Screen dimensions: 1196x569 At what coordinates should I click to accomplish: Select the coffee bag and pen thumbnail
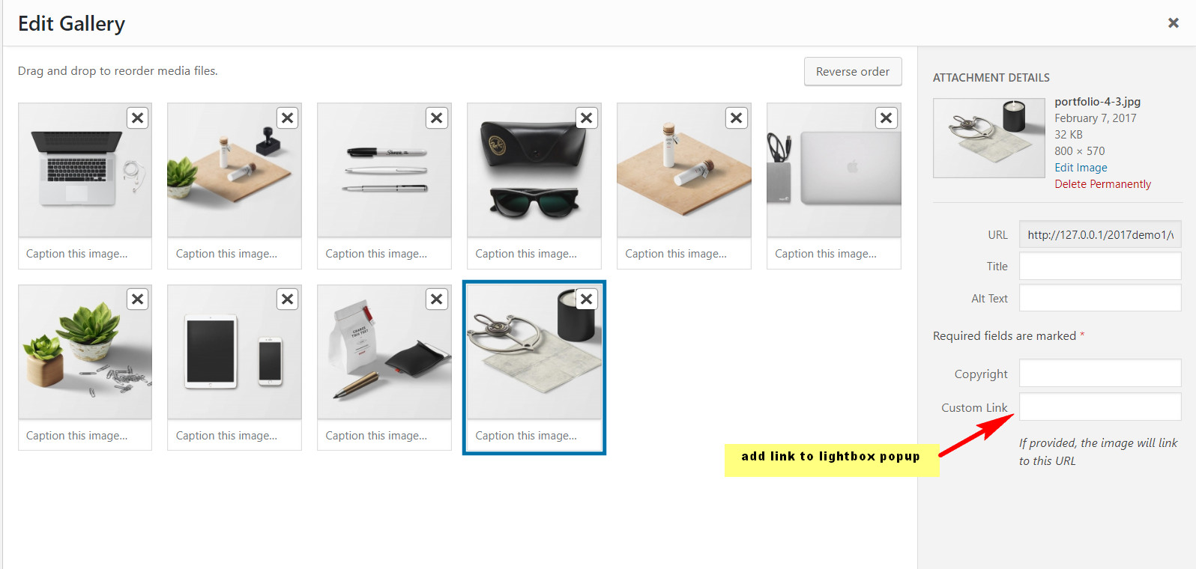coord(384,352)
